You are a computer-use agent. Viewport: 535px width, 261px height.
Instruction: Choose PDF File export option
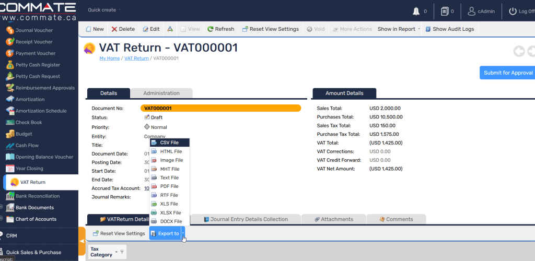pyautogui.click(x=170, y=186)
